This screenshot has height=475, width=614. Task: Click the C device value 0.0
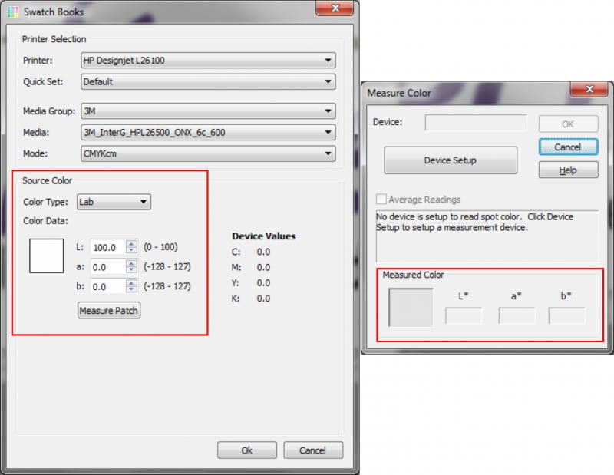pos(263,252)
